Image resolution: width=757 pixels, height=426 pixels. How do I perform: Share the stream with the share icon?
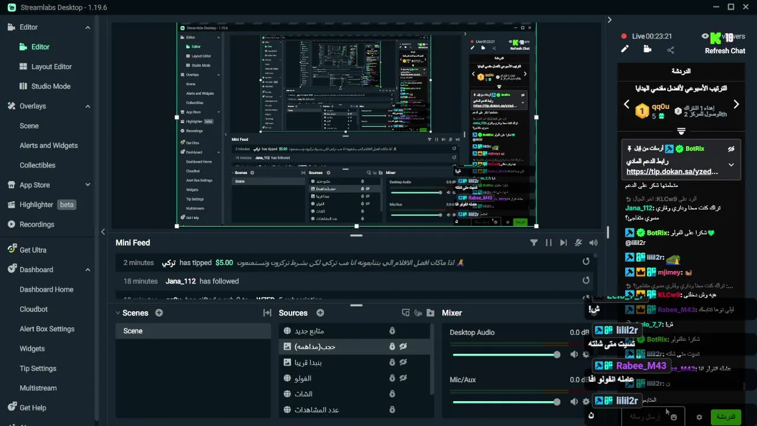(x=671, y=50)
